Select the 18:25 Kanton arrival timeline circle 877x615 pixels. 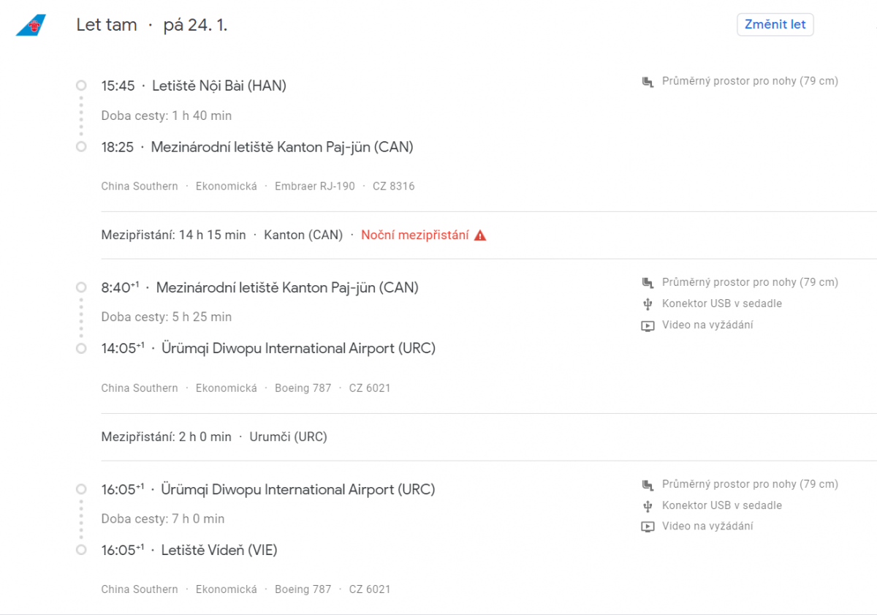(81, 147)
